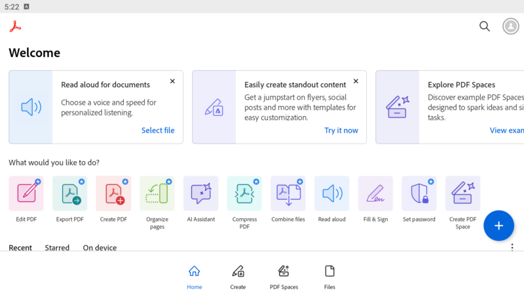The width and height of the screenshot is (524, 295).
Task: Tap the status bar notification icon
Action: (26, 7)
